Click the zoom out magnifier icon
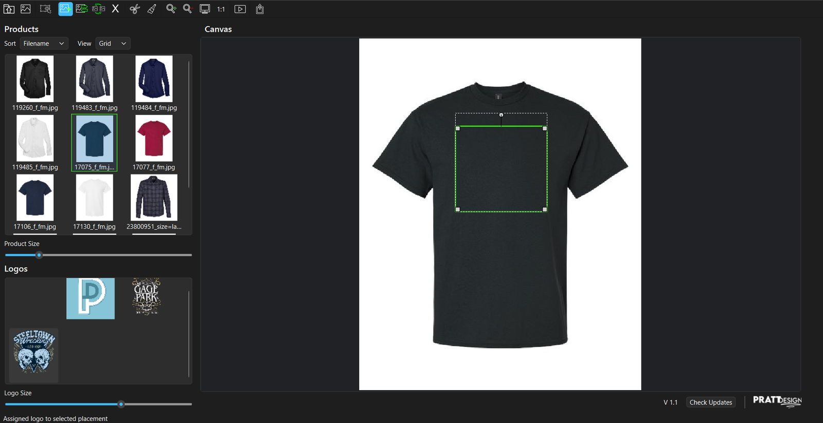 tap(187, 9)
